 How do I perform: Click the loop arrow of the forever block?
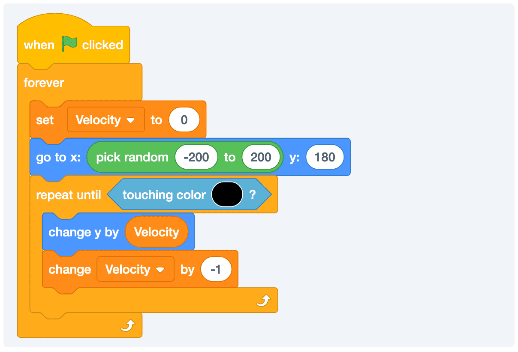(128, 326)
